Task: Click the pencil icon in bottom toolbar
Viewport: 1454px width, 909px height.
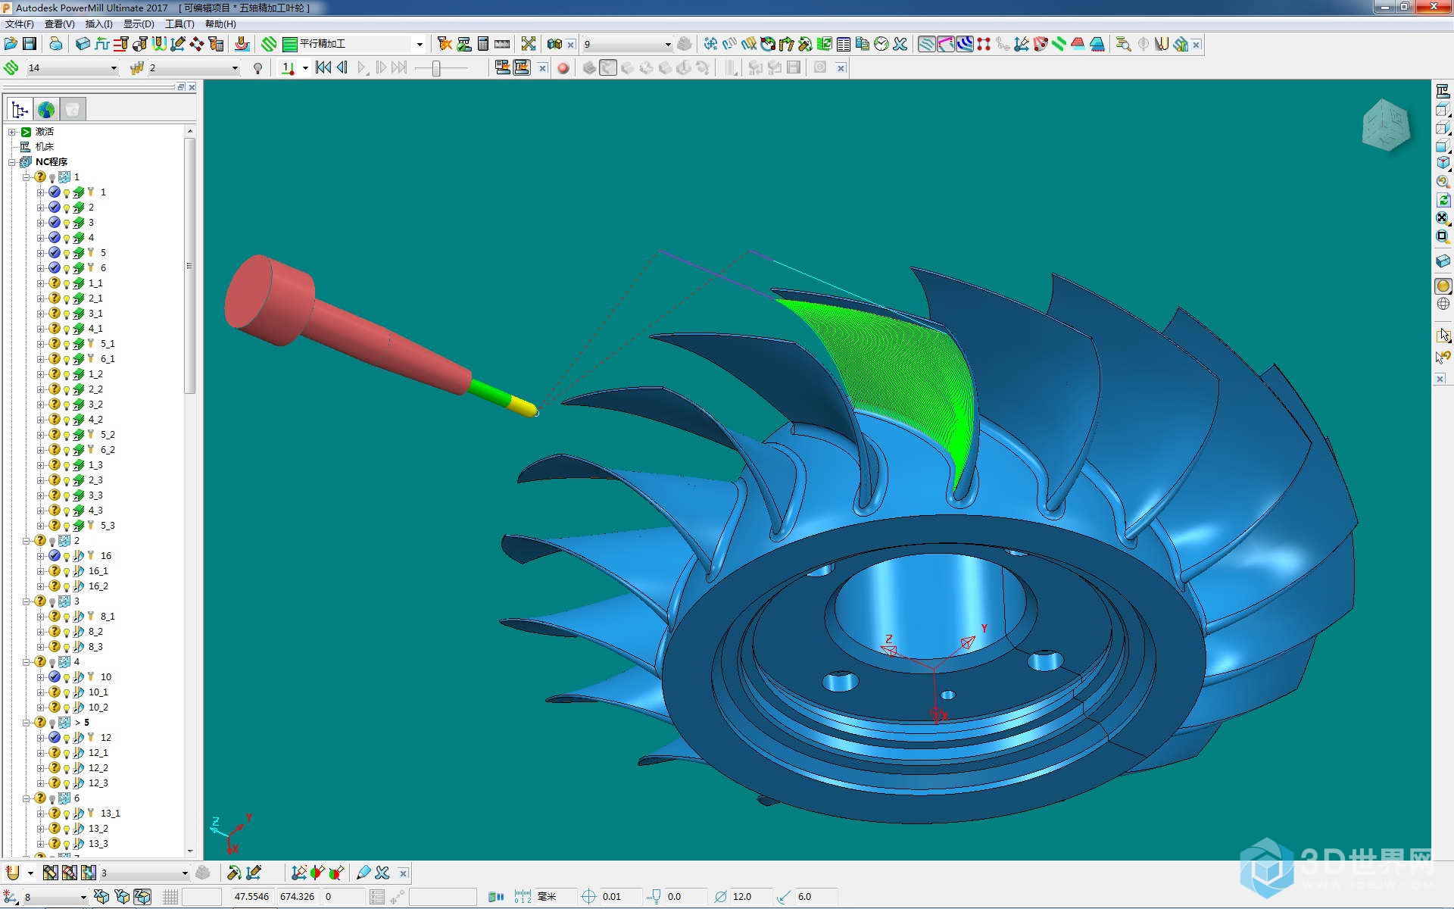Action: (363, 873)
